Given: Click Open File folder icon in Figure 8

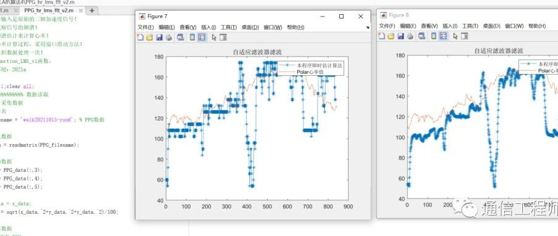Looking at the screenshot, I should (x=391, y=36).
